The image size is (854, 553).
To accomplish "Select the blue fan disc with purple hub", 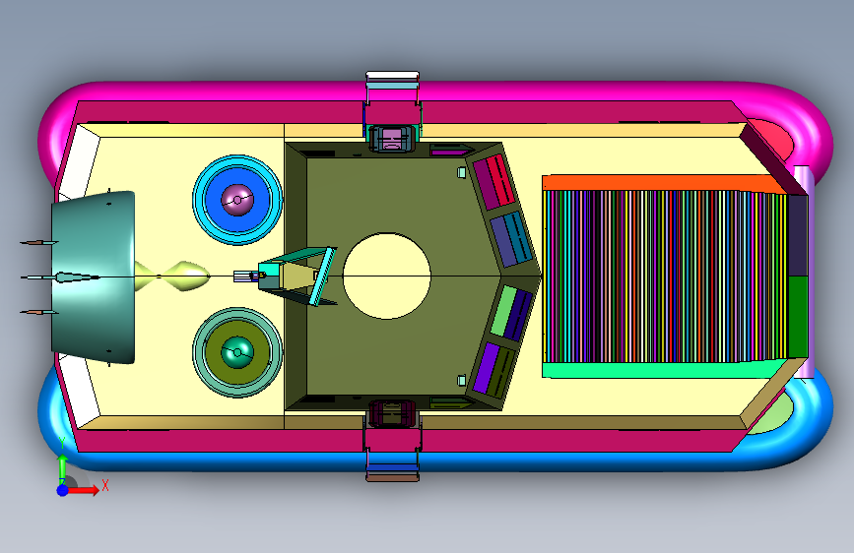I will (x=237, y=200).
